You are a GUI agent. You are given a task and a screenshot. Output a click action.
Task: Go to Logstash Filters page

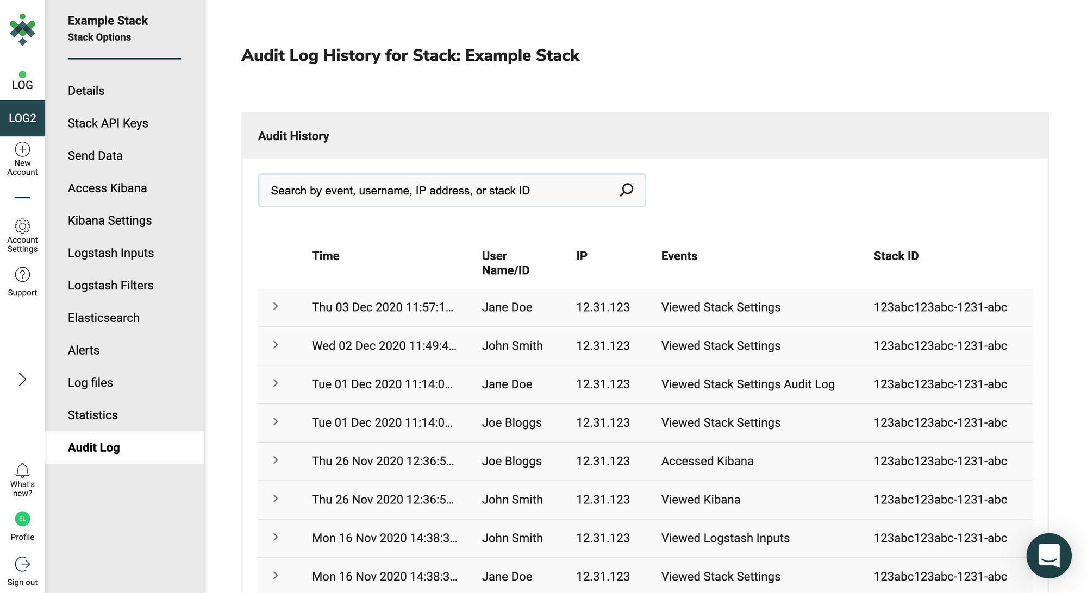click(110, 285)
